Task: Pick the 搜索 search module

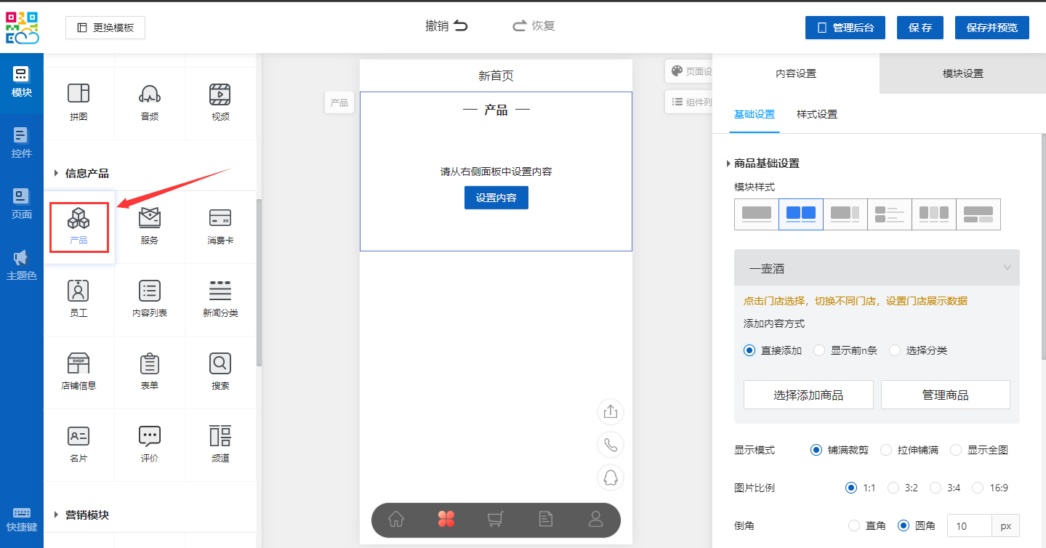Action: click(x=220, y=371)
